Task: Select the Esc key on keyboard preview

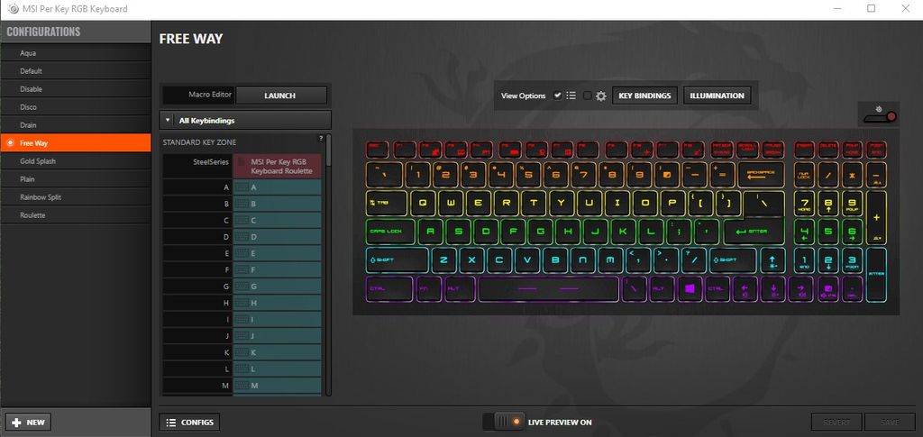Action: (x=377, y=150)
